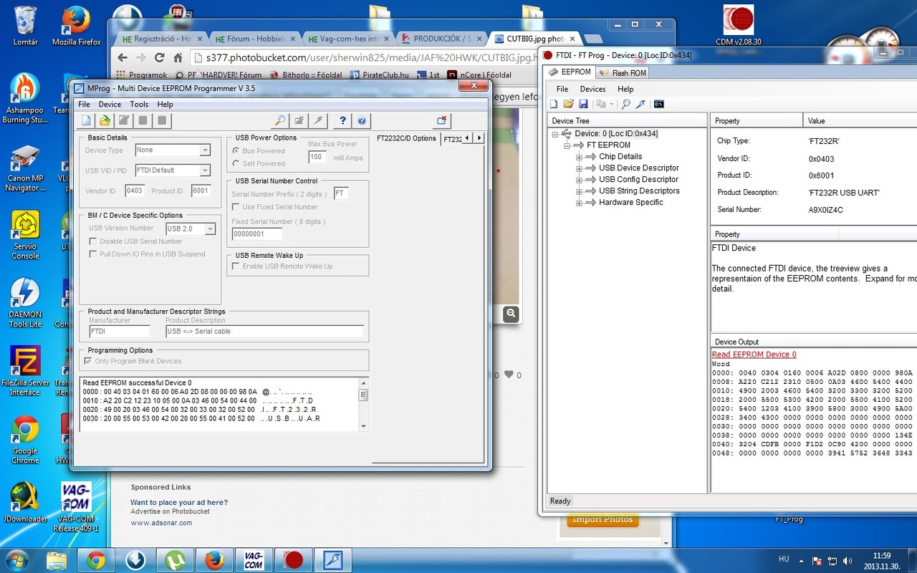
Task: Check Use Fixed Serial Number
Action: 236,207
